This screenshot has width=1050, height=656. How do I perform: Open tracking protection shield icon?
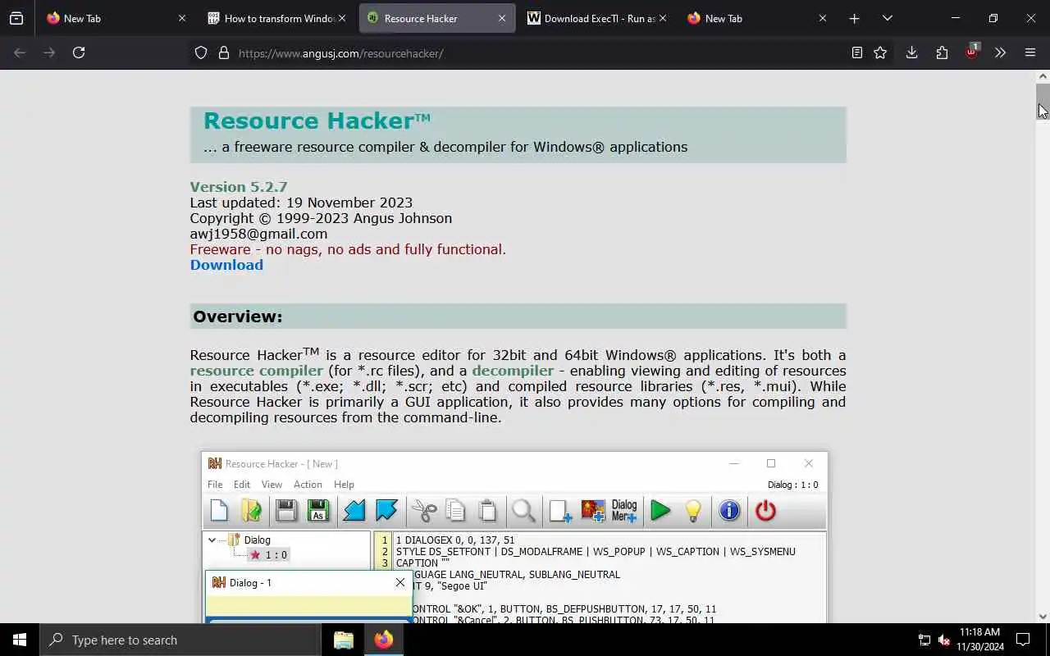pos(201,53)
